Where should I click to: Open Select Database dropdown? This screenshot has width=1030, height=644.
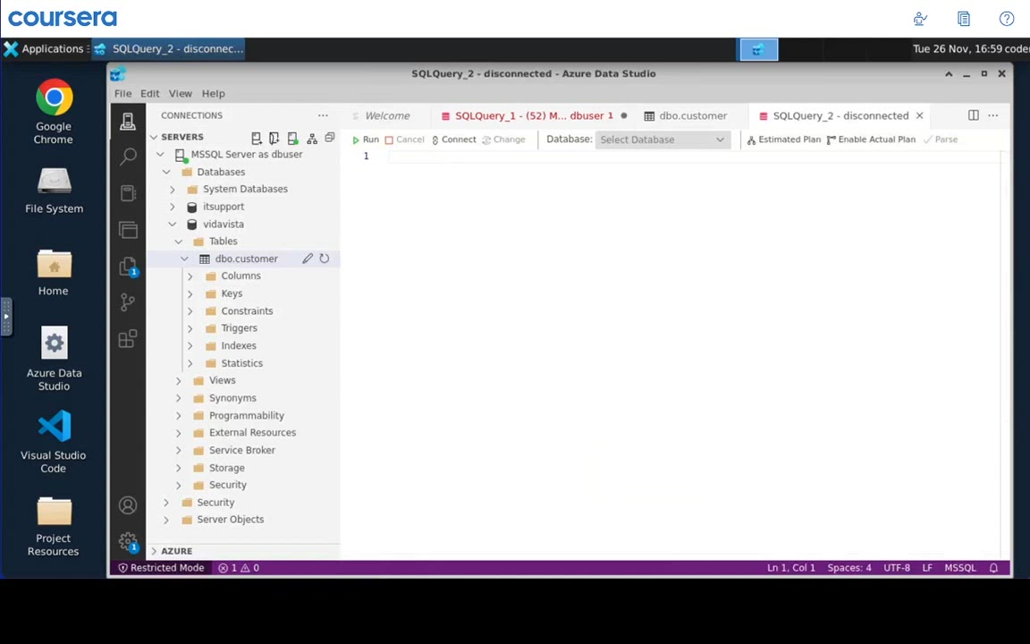click(x=663, y=140)
